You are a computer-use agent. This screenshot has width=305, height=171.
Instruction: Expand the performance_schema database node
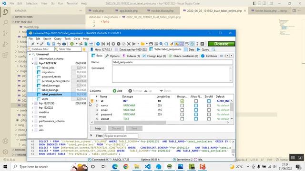point(32,121)
